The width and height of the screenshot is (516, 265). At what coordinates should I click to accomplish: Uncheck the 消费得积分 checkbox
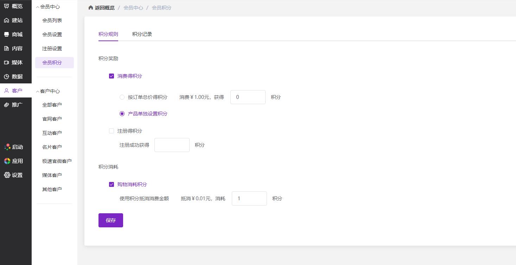112,76
